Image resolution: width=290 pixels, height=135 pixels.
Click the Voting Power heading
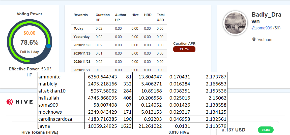coord(30,14)
